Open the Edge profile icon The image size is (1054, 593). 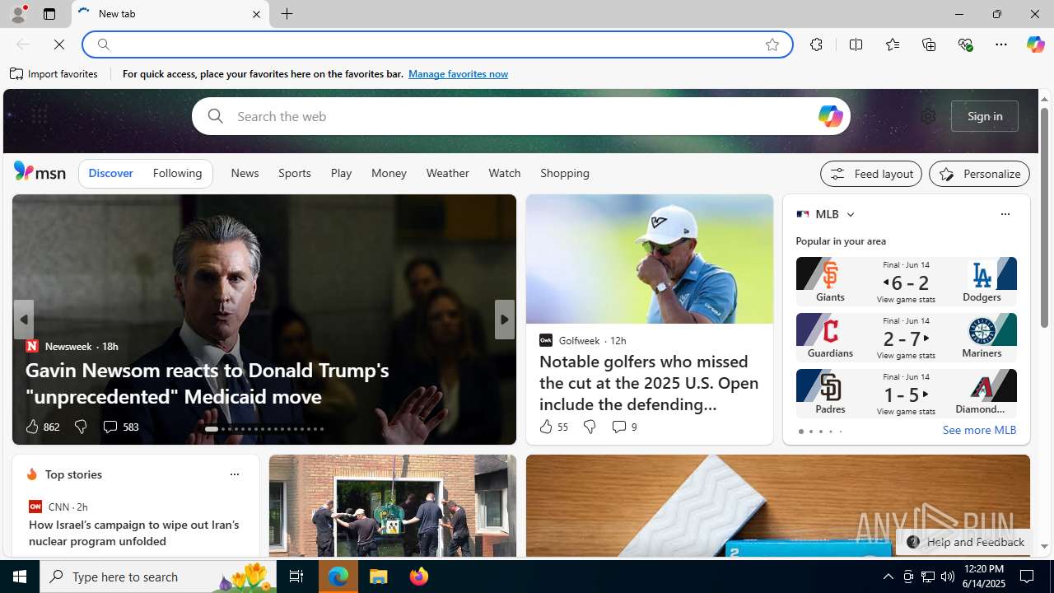[17, 14]
